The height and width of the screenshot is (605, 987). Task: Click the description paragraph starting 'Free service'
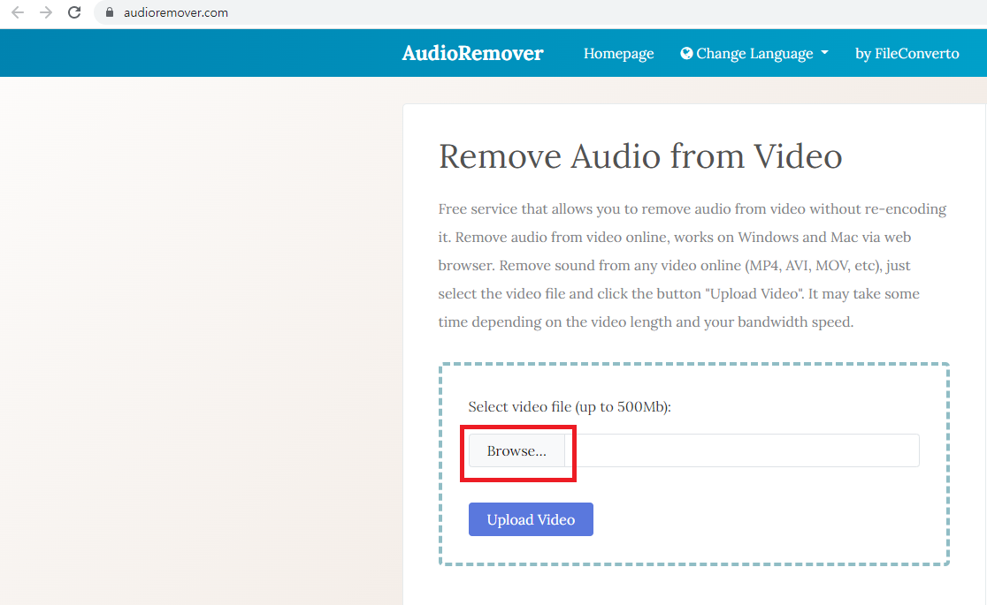click(692, 265)
